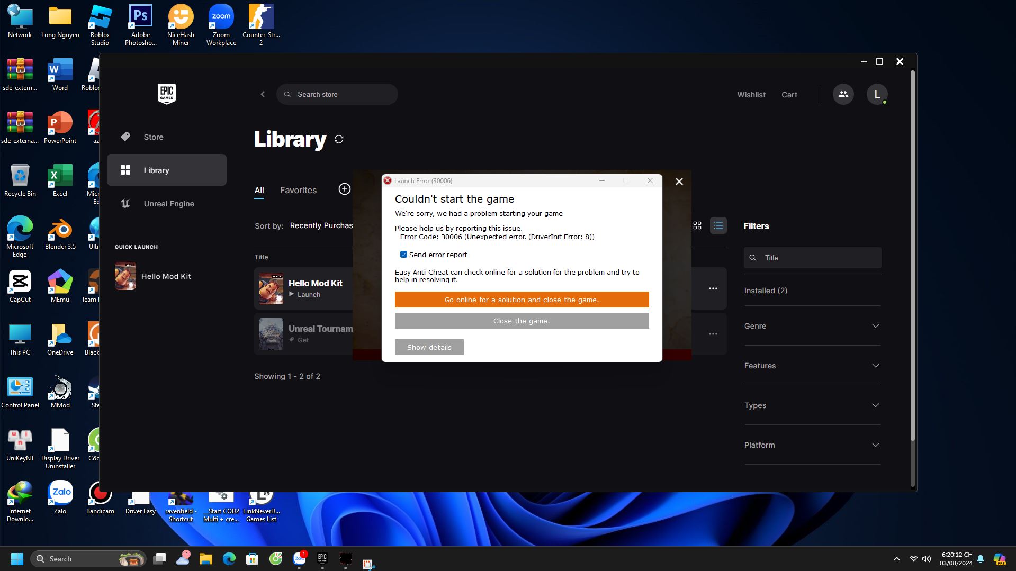
Task: Uncheck the Send error report checkbox
Action: (403, 255)
